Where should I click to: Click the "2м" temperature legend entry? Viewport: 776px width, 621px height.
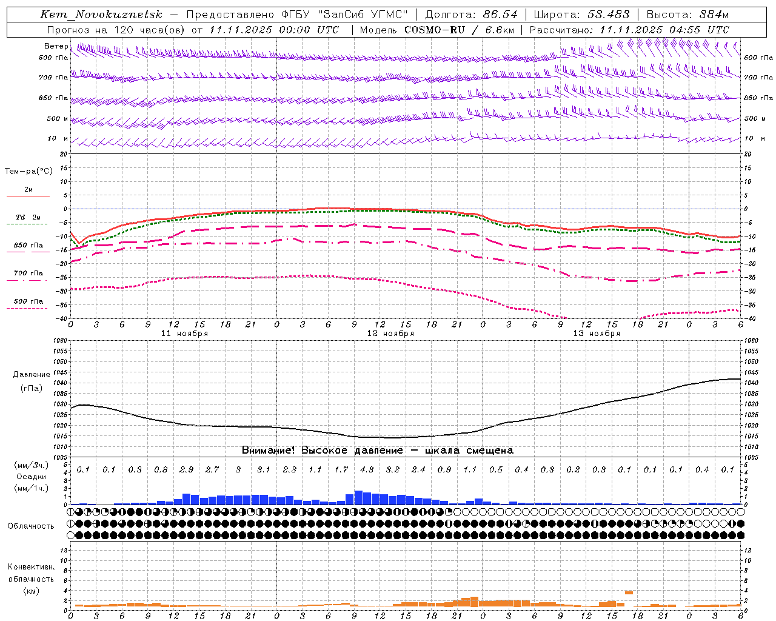28,190
